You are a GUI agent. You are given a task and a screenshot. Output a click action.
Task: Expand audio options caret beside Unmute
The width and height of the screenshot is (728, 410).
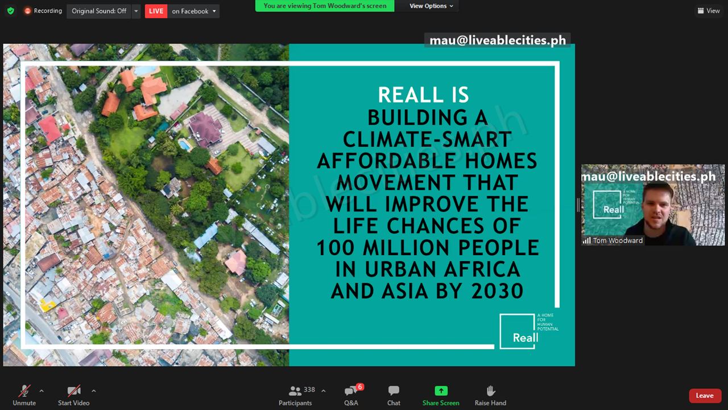(42, 391)
